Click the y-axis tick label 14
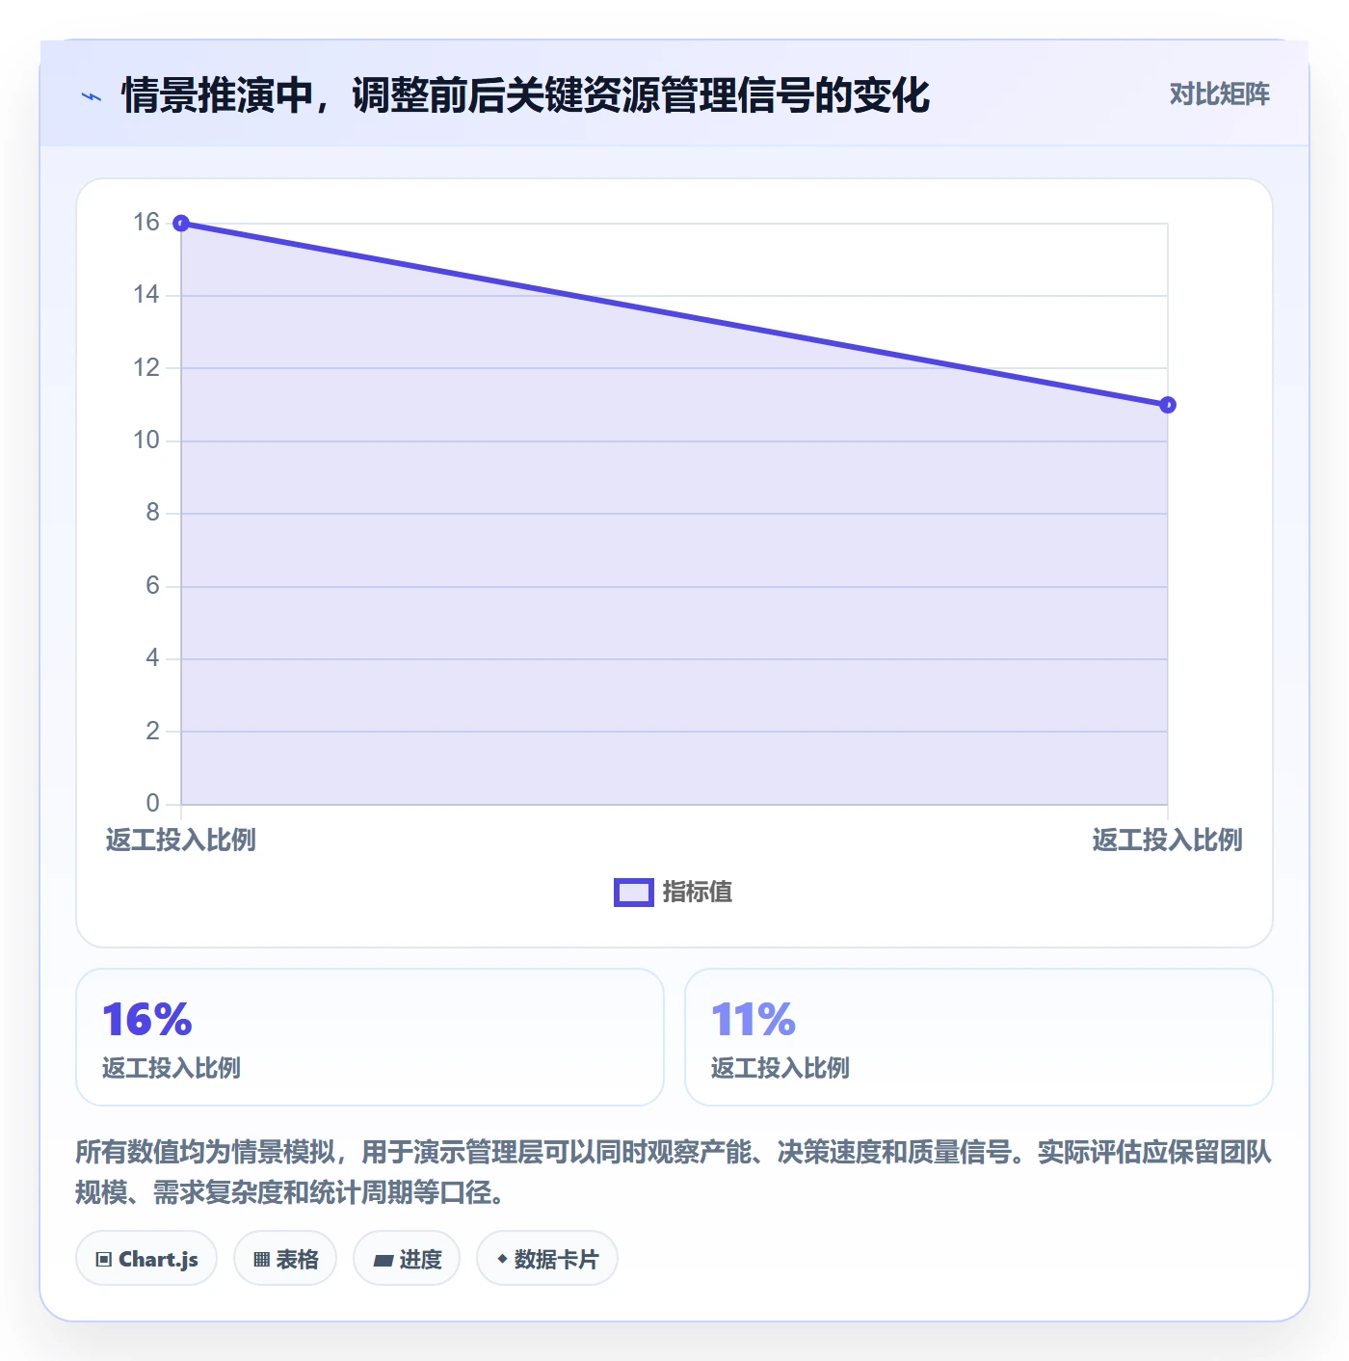The width and height of the screenshot is (1349, 1361). [146, 295]
